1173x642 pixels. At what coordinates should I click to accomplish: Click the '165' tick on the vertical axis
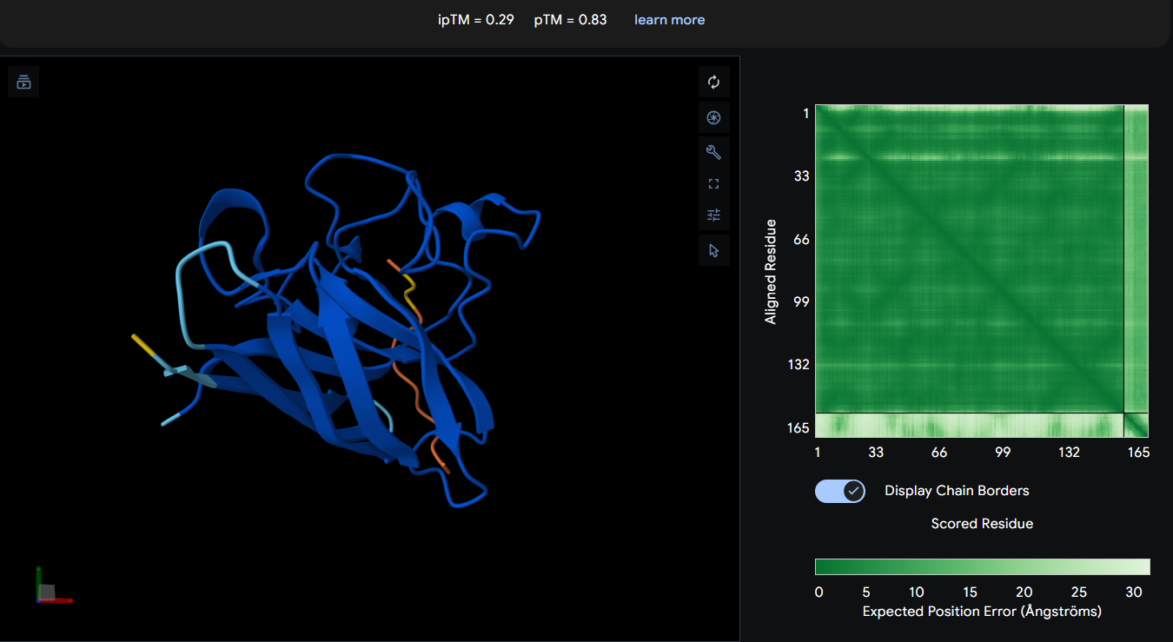coord(799,427)
